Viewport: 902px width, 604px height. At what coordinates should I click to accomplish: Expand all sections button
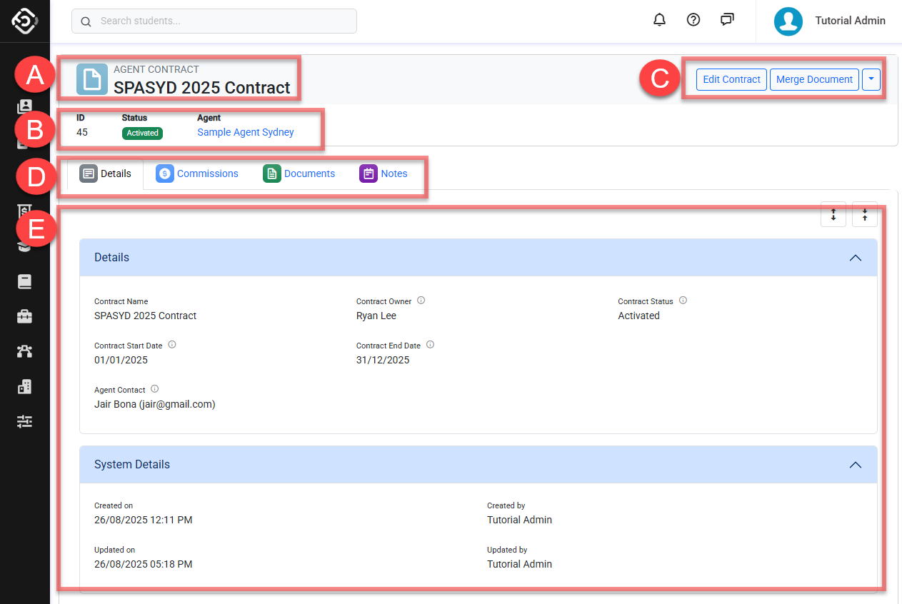click(x=833, y=214)
